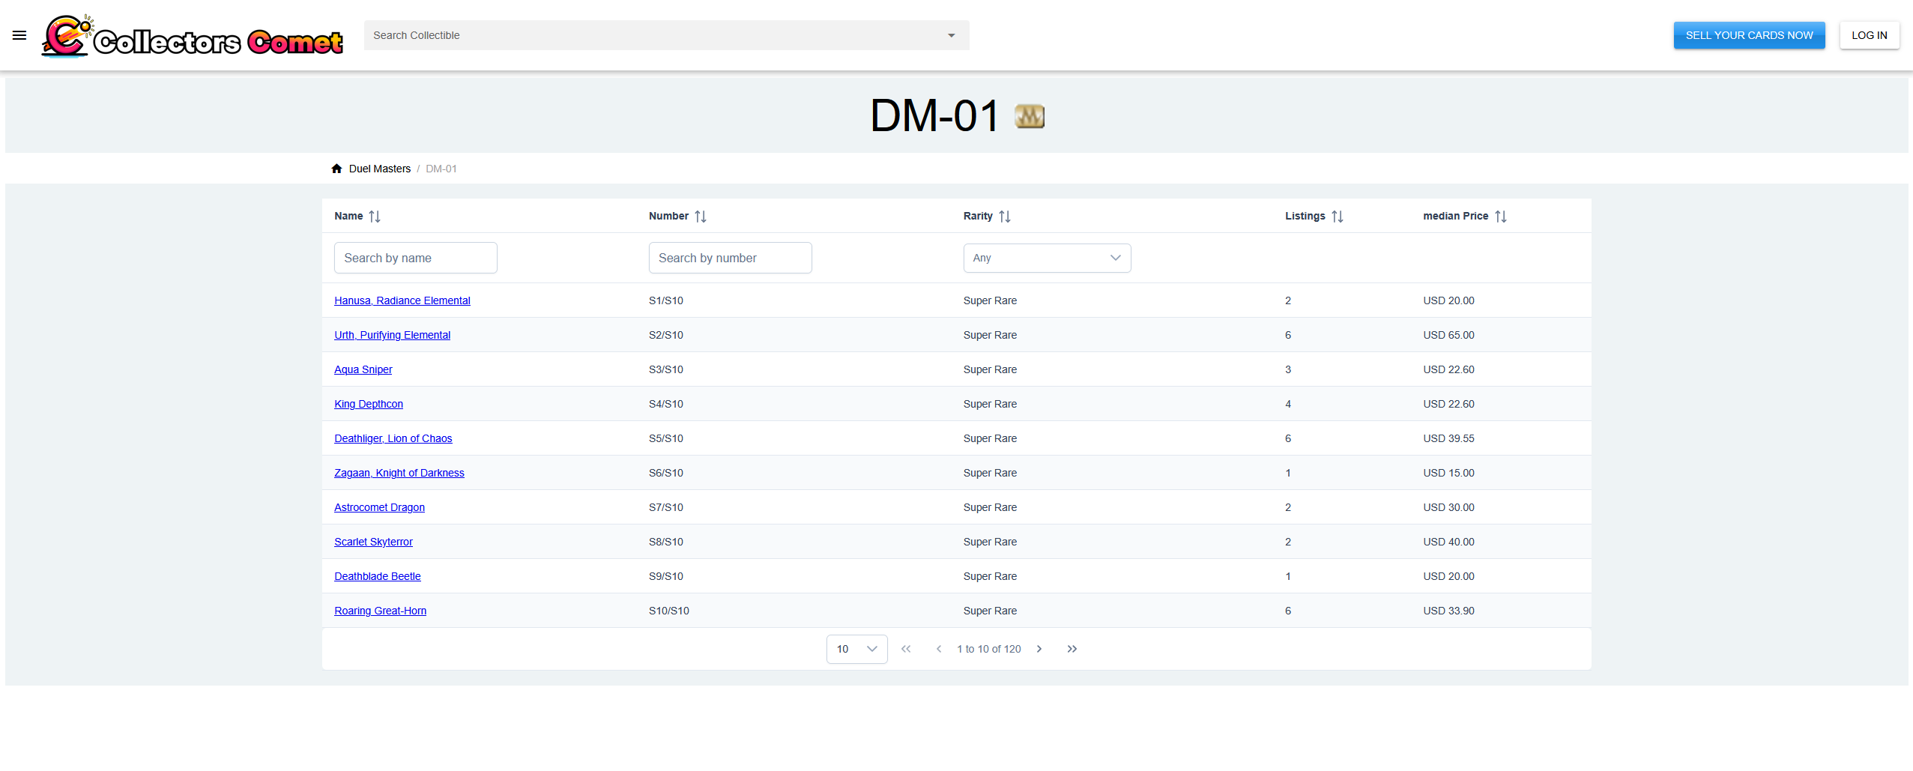Sort table by Number column arrows
This screenshot has height=771, width=1913.
[701, 217]
